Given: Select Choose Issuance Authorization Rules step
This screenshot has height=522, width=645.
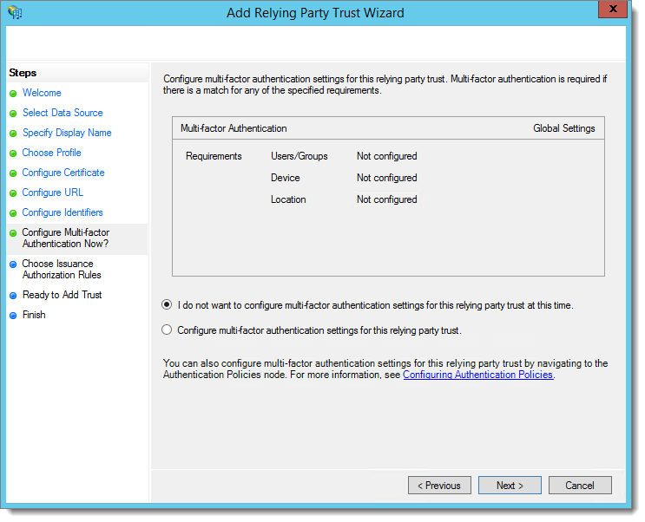Looking at the screenshot, I should tap(62, 270).
